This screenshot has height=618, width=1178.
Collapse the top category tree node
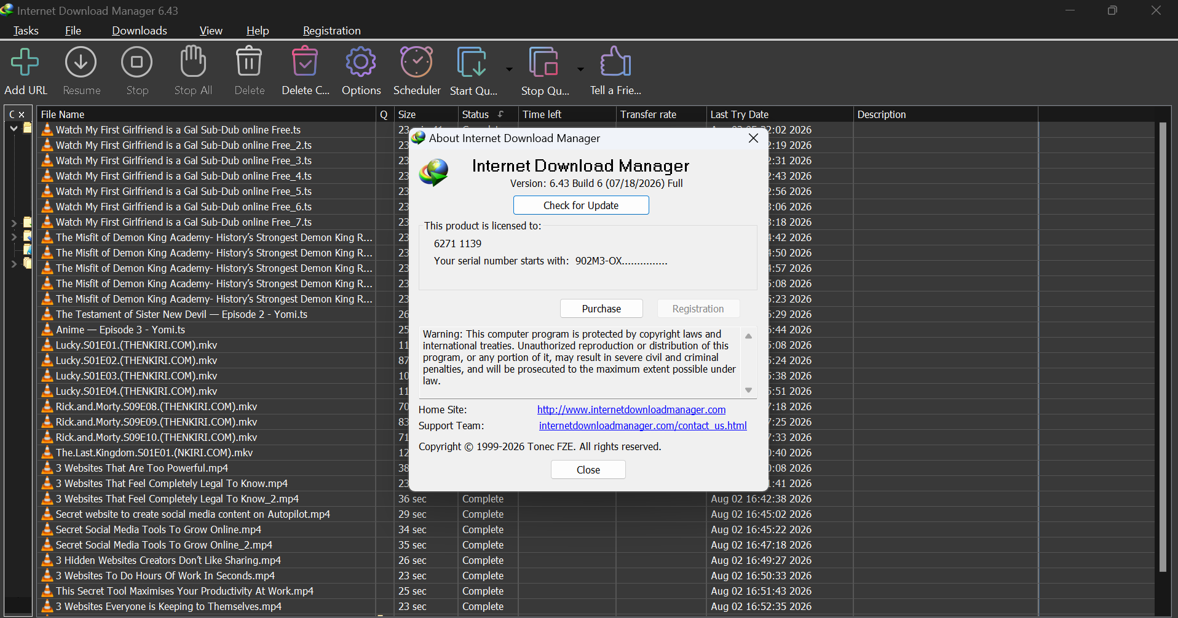click(x=14, y=129)
